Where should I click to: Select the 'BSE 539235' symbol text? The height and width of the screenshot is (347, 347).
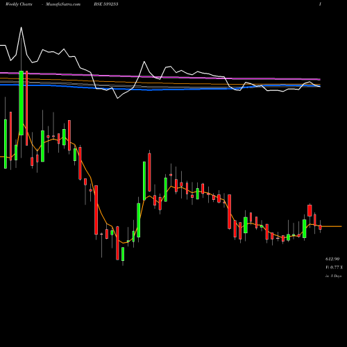pyautogui.click(x=106, y=4)
